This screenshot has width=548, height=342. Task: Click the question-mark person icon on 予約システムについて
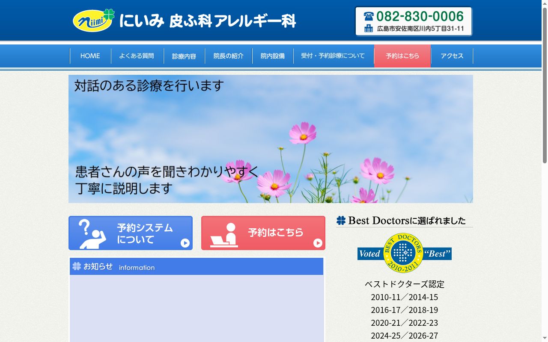[x=92, y=234]
